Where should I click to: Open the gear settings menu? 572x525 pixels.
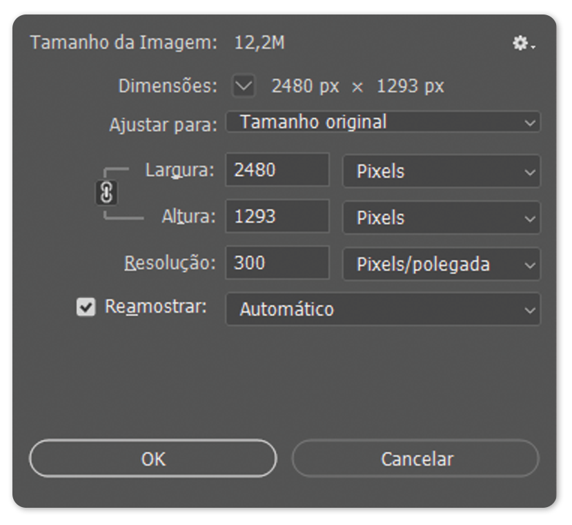(x=522, y=43)
